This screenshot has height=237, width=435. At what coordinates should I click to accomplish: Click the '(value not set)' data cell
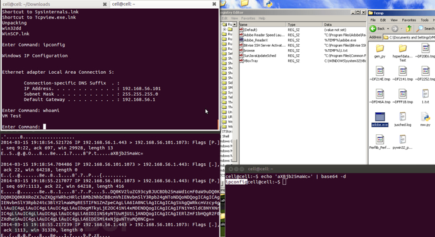coord(335,30)
